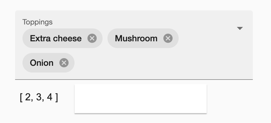Click the number 2 in the array output
The image size is (271, 123).
[x=28, y=97]
